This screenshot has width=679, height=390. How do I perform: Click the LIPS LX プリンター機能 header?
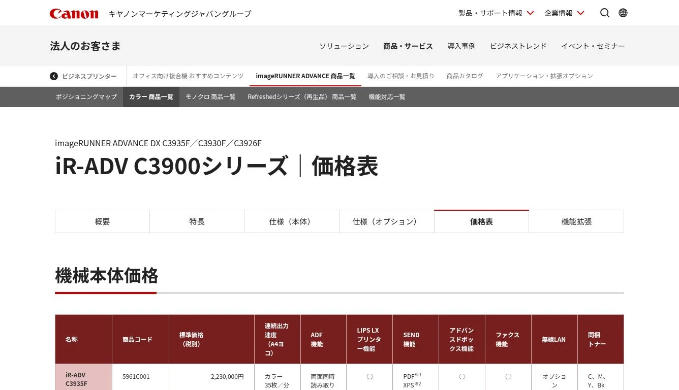(x=369, y=339)
